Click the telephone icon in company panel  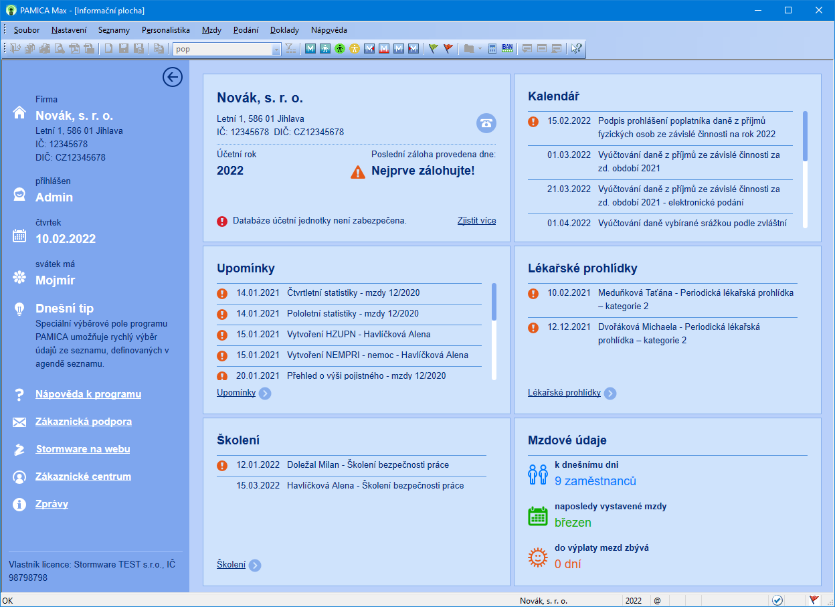click(x=486, y=123)
